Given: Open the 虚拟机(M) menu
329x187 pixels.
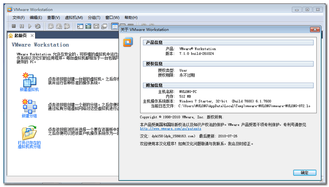Looking at the screenshot, I should click(x=74, y=18).
